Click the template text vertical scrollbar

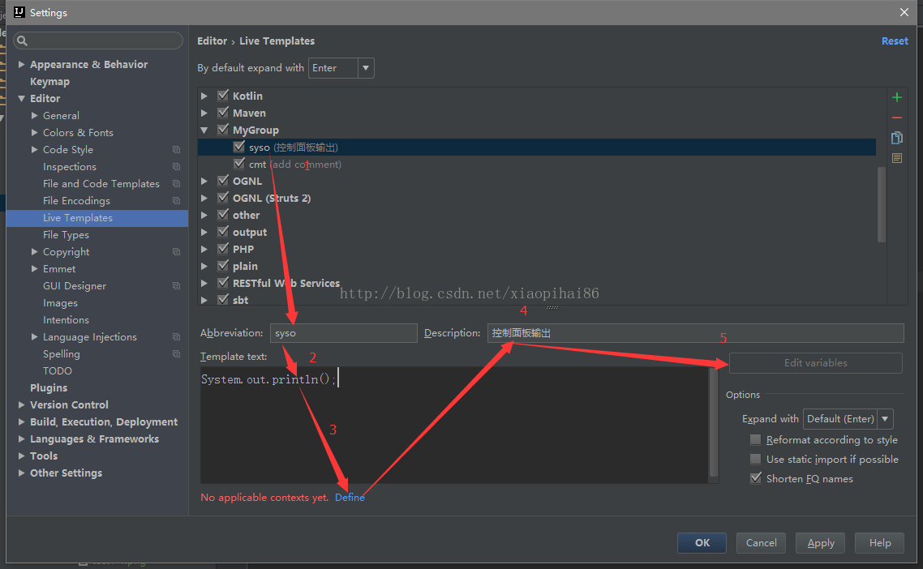[x=714, y=422]
